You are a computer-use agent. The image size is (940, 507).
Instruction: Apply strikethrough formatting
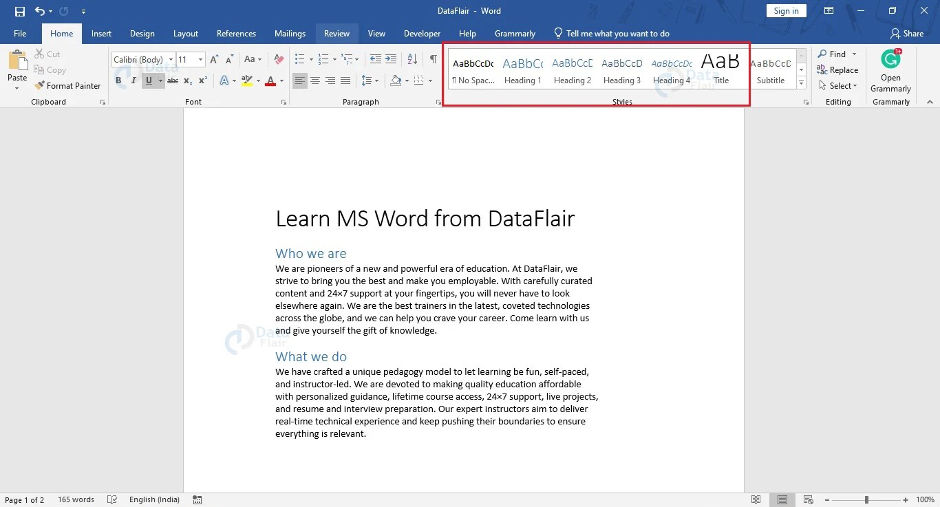coord(172,80)
